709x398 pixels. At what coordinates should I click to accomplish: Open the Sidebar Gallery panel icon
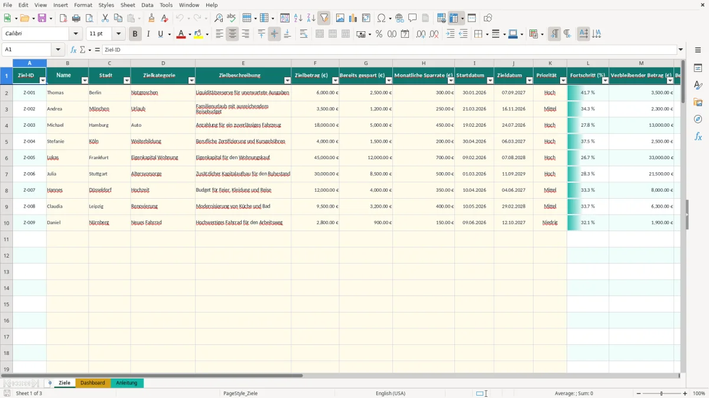tap(698, 102)
